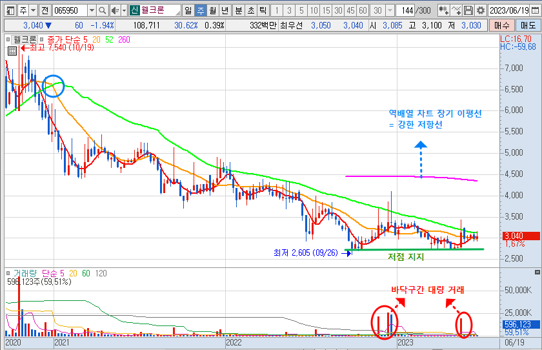Click the stock code field 065950
This screenshot has height=350, width=542.
pyautogui.click(x=70, y=10)
